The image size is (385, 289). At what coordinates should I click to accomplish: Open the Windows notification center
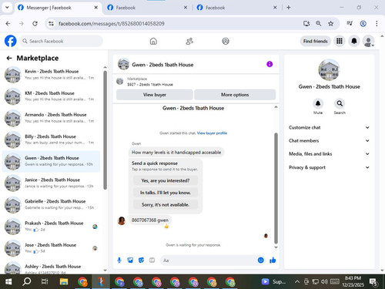(x=373, y=282)
